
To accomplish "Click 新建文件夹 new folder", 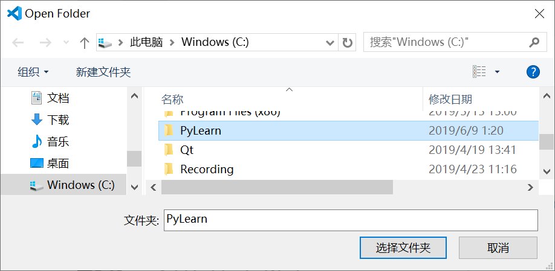I will pos(103,72).
